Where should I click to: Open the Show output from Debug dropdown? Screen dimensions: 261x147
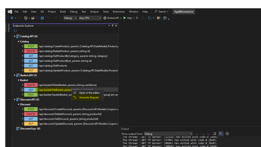168,134
